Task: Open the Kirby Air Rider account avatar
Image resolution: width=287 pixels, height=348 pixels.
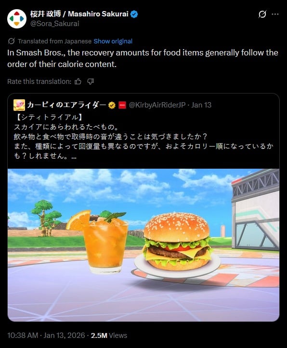Action: click(x=19, y=105)
